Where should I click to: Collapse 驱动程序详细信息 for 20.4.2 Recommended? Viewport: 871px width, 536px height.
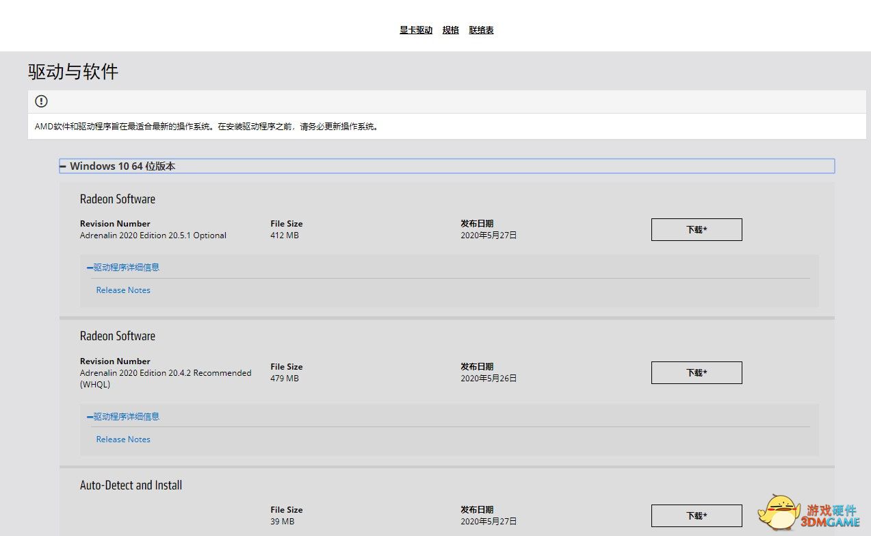pos(123,417)
